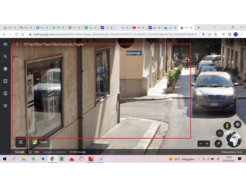Open File Explorer from taskbar
Image resolution: width=246 pixels, height=187 pixels.
pos(24,159)
